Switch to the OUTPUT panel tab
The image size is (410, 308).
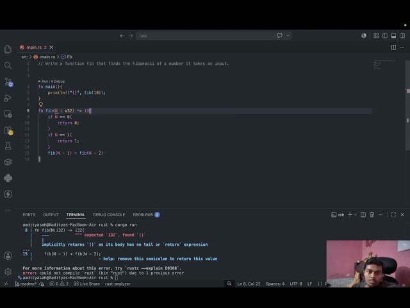coord(51,215)
